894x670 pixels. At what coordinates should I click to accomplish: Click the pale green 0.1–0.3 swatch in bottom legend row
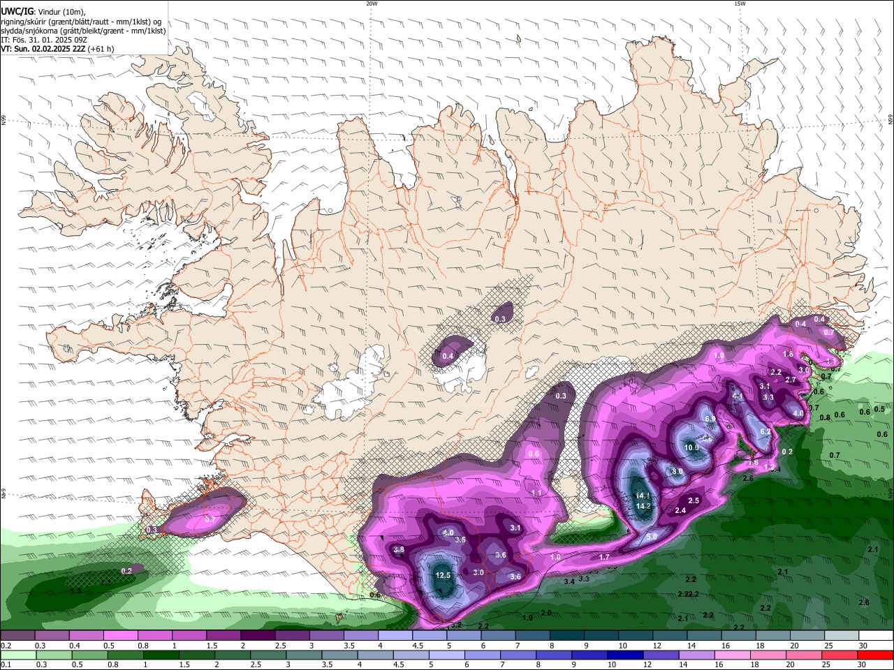click(x=17, y=655)
